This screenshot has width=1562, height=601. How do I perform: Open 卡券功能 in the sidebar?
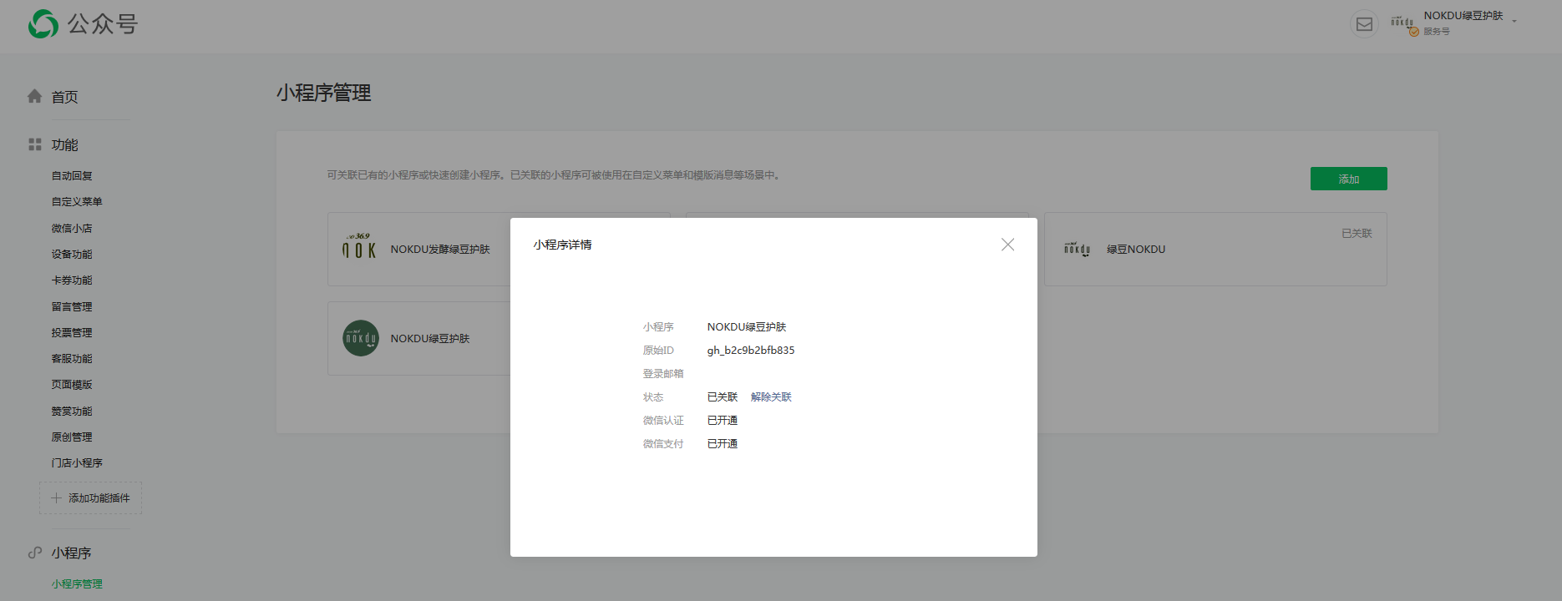(x=72, y=280)
